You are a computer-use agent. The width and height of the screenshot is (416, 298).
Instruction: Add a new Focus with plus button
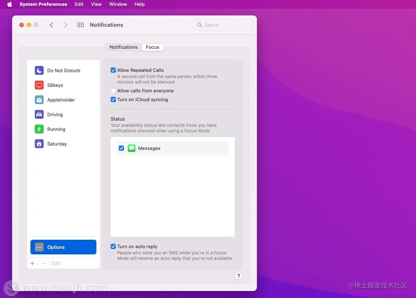tap(32, 263)
